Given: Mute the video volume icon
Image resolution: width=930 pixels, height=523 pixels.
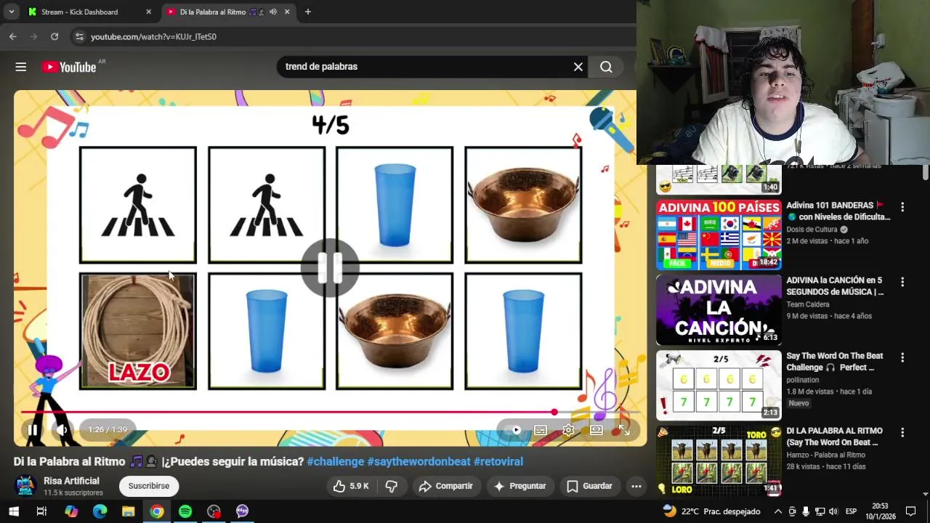Looking at the screenshot, I should point(62,430).
